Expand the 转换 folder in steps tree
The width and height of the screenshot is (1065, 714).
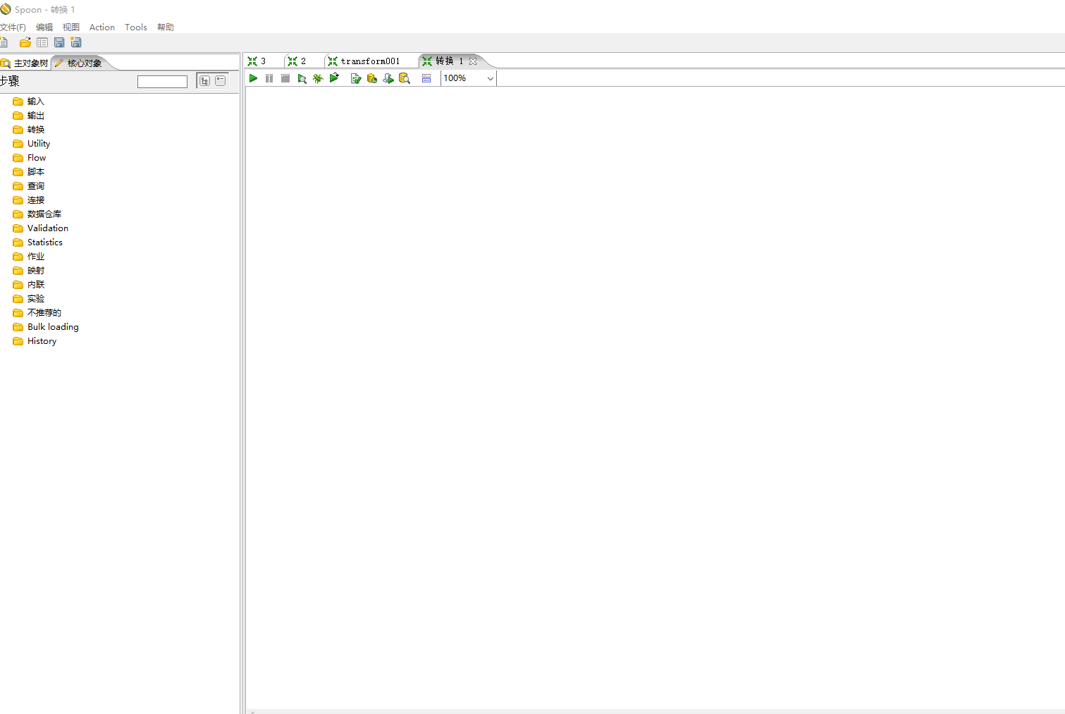click(x=29, y=130)
